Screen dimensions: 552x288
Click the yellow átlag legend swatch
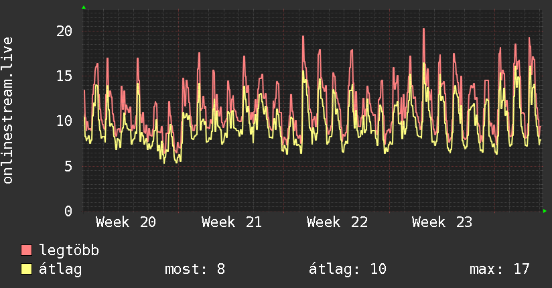click(26, 269)
